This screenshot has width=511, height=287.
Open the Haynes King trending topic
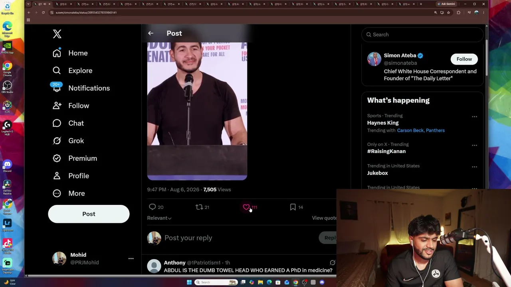coord(383,123)
